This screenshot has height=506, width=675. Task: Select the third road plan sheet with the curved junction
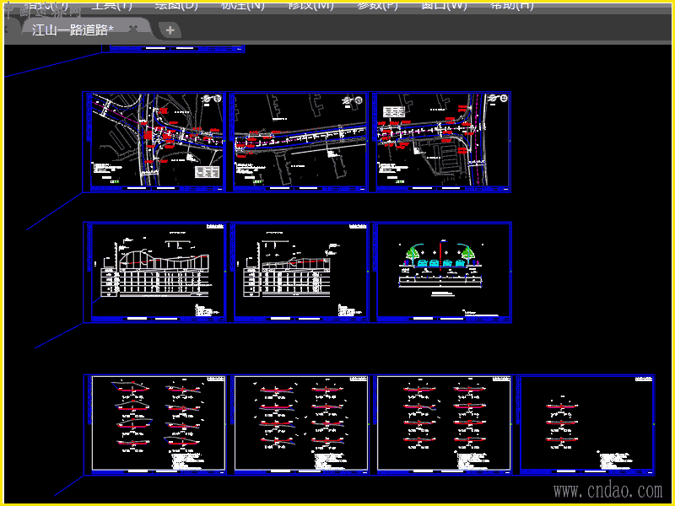pyautogui.click(x=440, y=142)
